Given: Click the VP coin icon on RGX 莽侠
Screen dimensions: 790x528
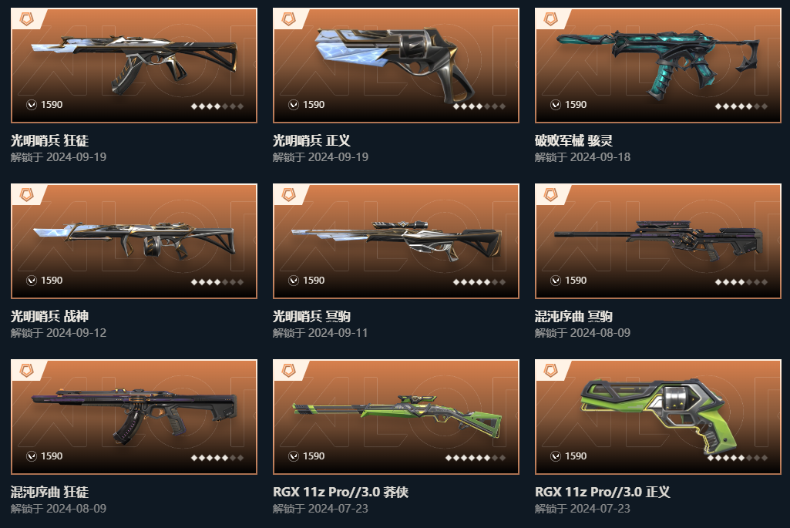Looking at the screenshot, I should (294, 456).
